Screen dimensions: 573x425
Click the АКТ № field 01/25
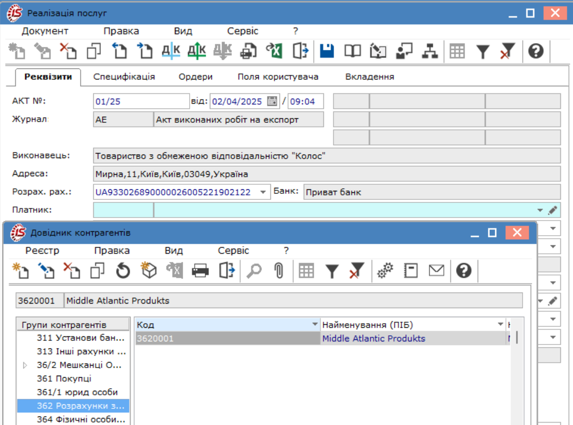pos(141,101)
